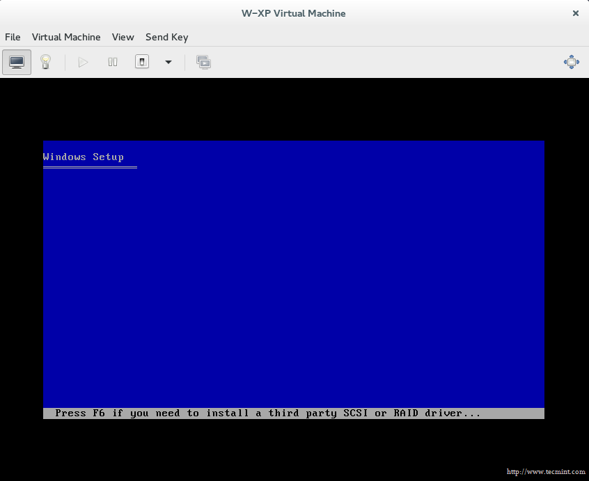Open the manage VM snapshots view

(x=203, y=63)
